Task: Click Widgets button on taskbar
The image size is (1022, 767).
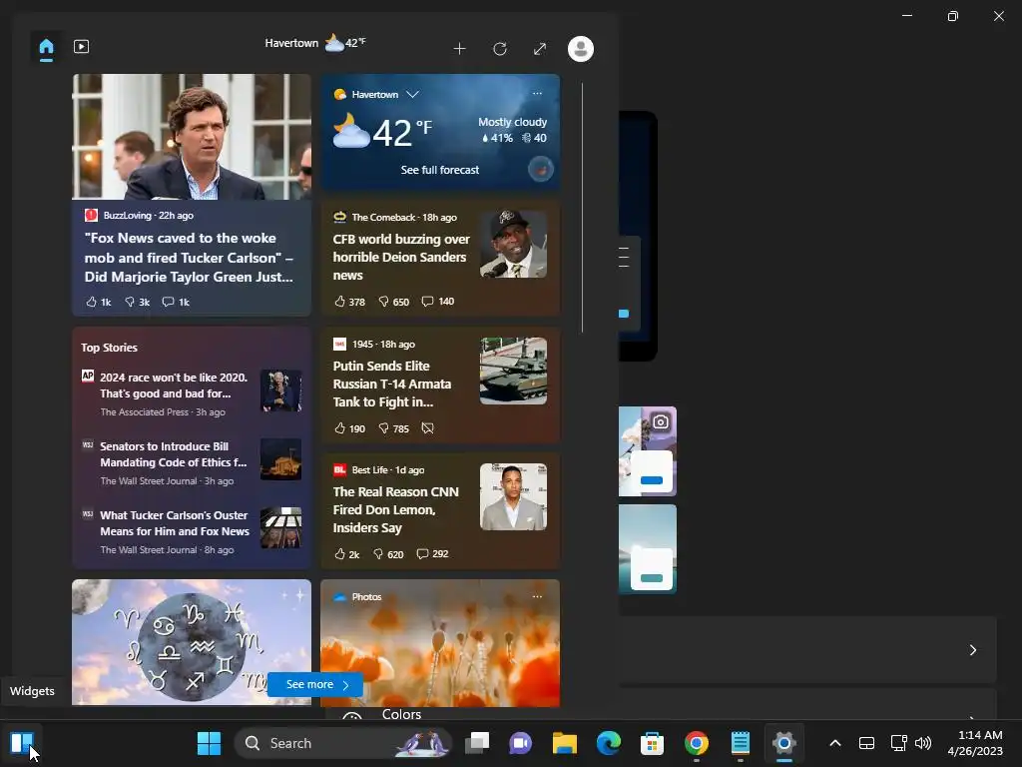Action: coord(22,743)
